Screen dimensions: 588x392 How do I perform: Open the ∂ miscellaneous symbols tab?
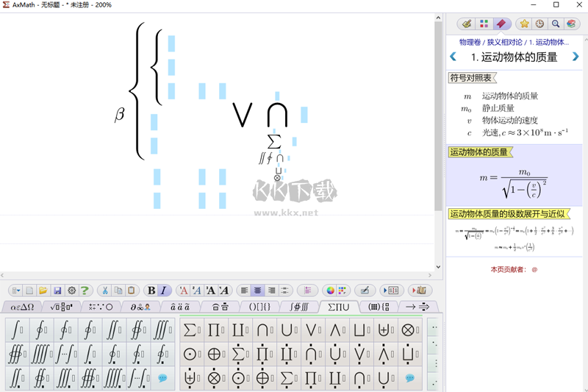point(140,307)
